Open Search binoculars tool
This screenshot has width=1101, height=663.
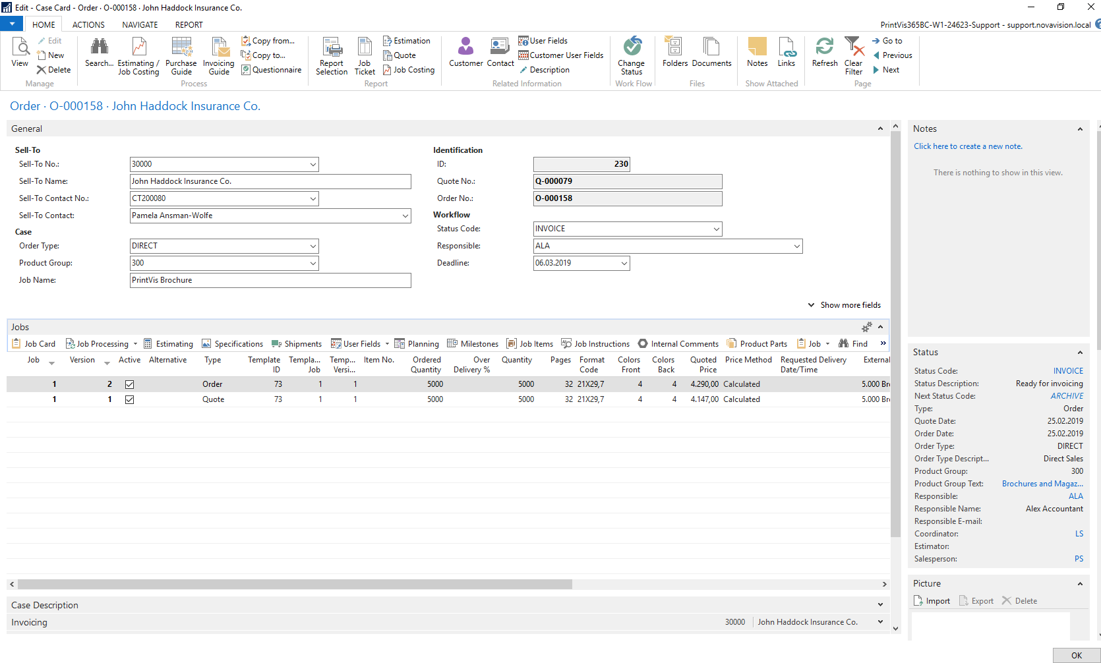99,53
